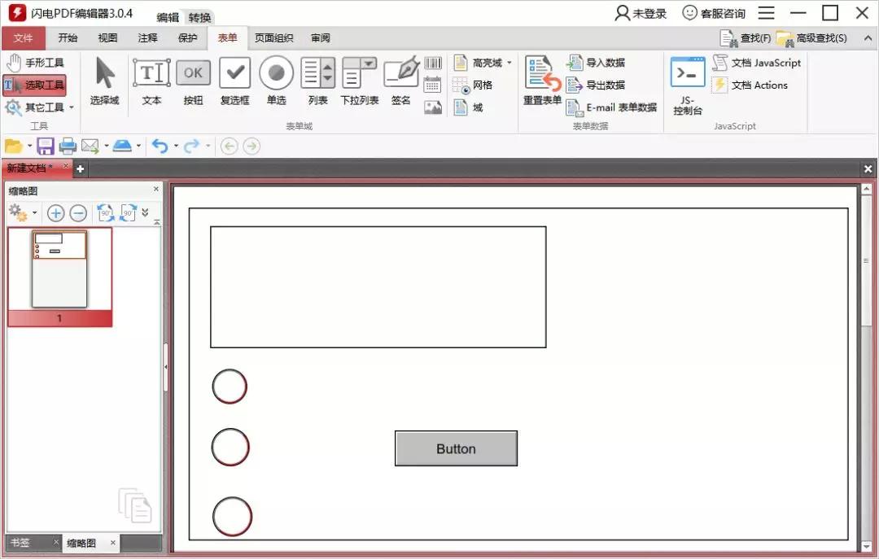The width and height of the screenshot is (879, 559).
Task: Select the Text field tool in ribbon
Action: (x=151, y=81)
